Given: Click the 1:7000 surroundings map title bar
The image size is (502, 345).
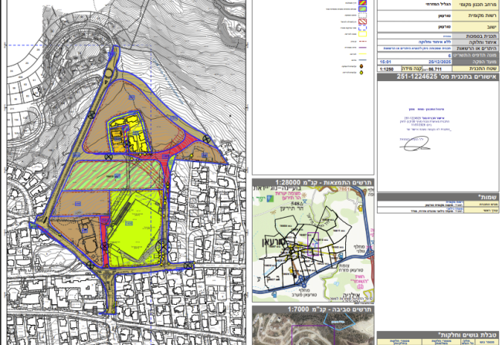Looking at the screenshot, I should click(313, 310).
